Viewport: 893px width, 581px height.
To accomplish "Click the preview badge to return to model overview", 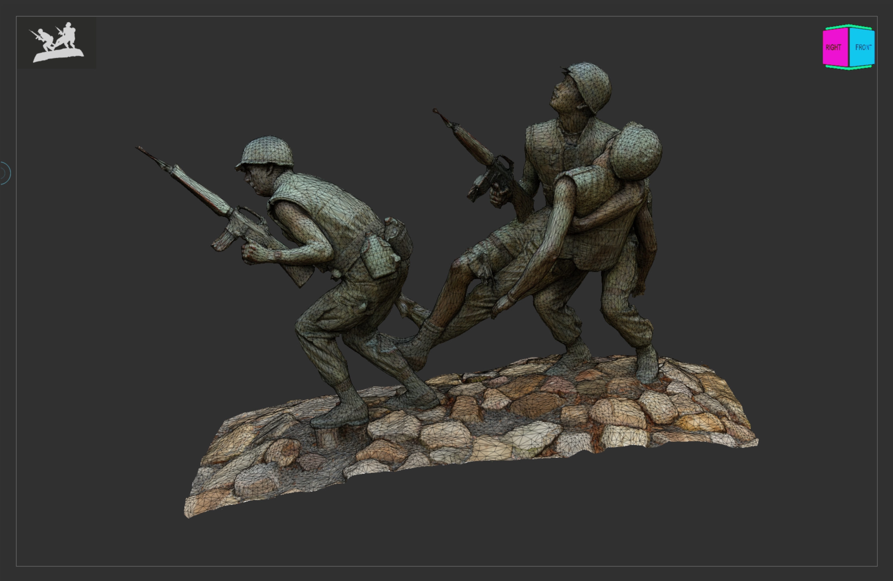I will point(58,45).
